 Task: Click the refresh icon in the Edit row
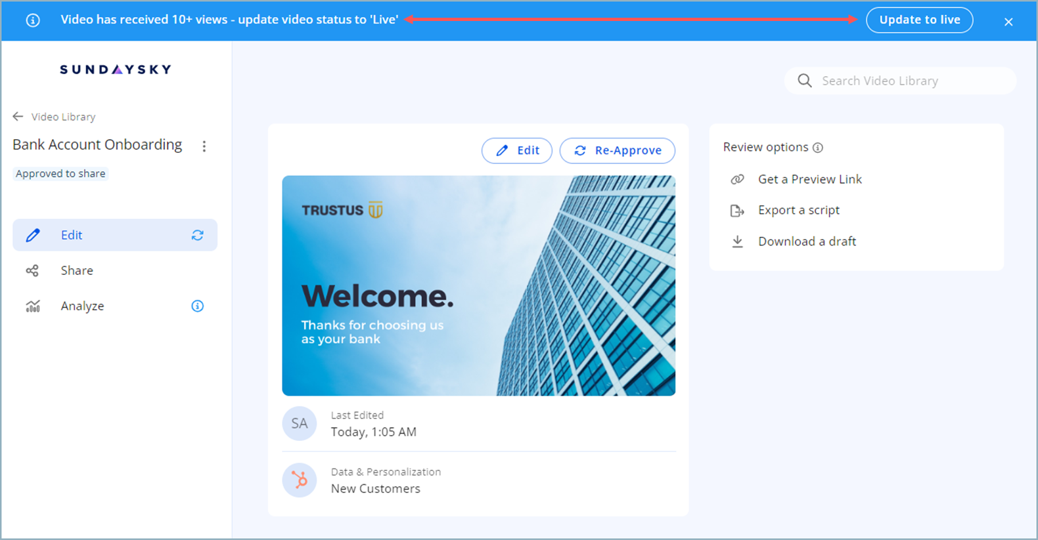click(197, 235)
